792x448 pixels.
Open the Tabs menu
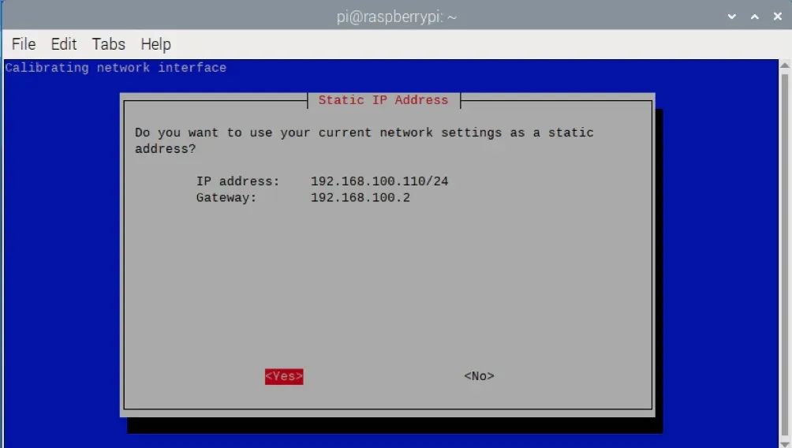108,44
